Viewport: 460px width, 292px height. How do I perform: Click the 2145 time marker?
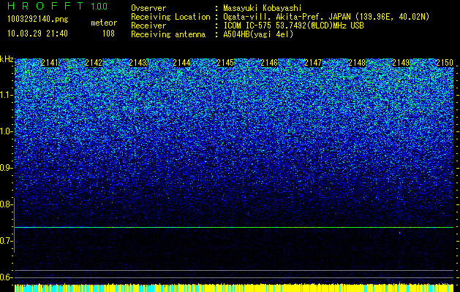coord(225,63)
